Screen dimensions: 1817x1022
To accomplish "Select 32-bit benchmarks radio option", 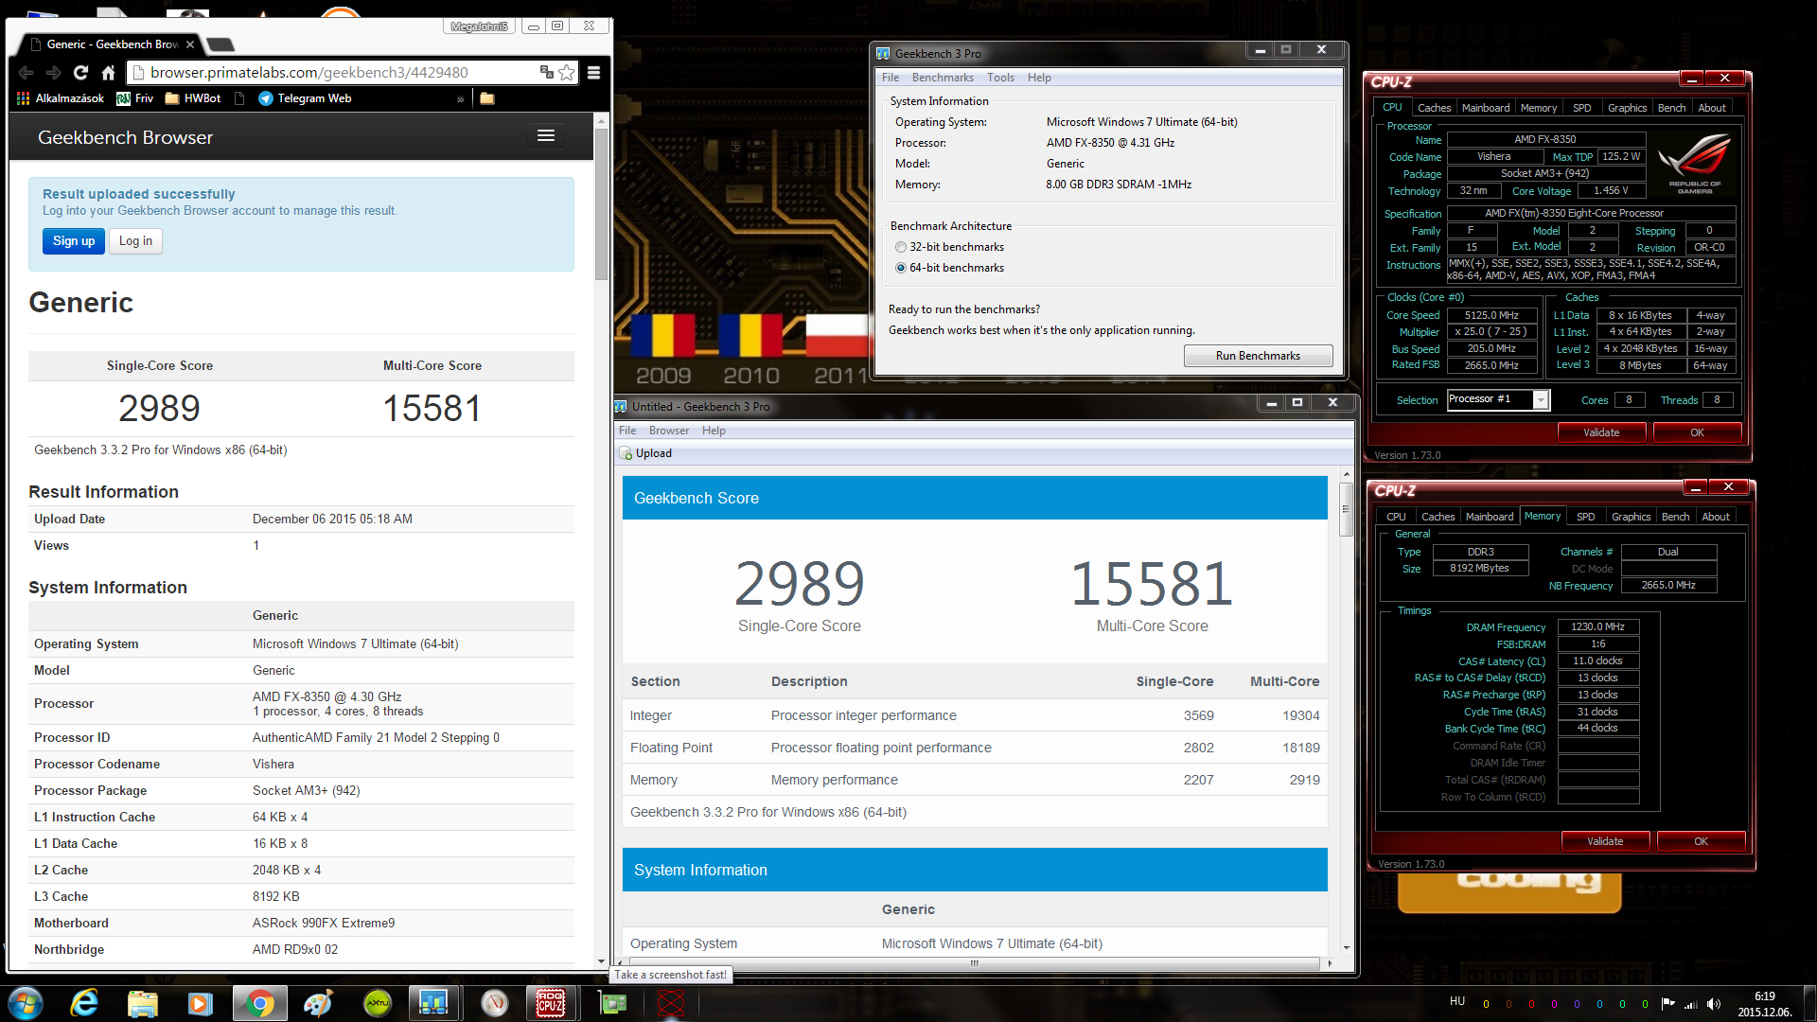I will pos(901,247).
